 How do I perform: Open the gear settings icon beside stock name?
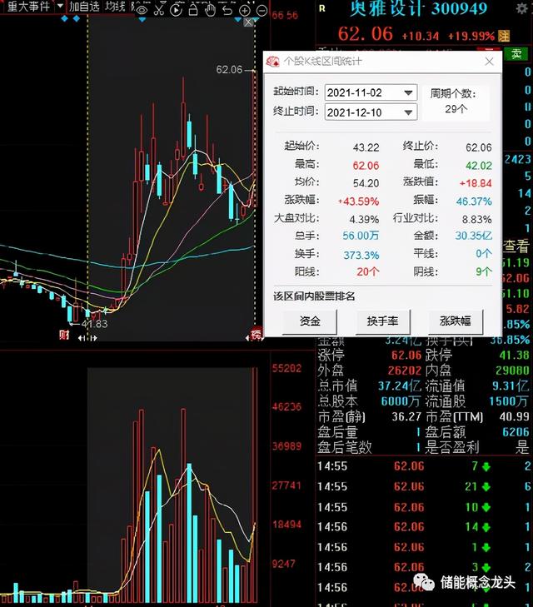click(x=521, y=8)
